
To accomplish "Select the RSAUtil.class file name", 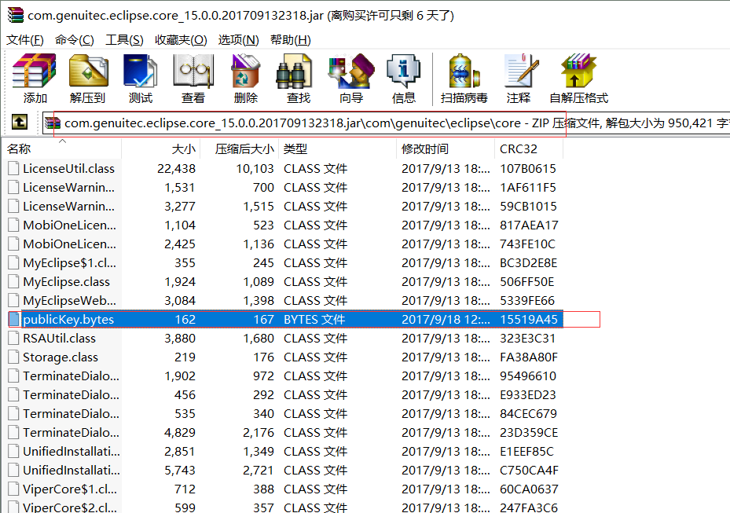I will point(60,339).
